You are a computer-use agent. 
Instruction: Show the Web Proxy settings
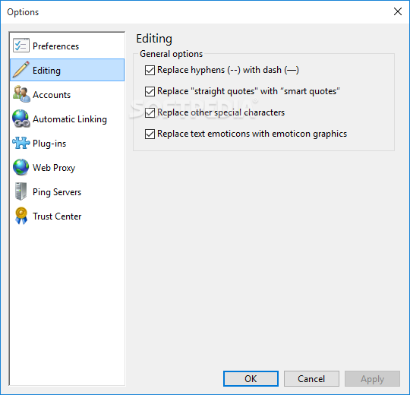click(68, 168)
